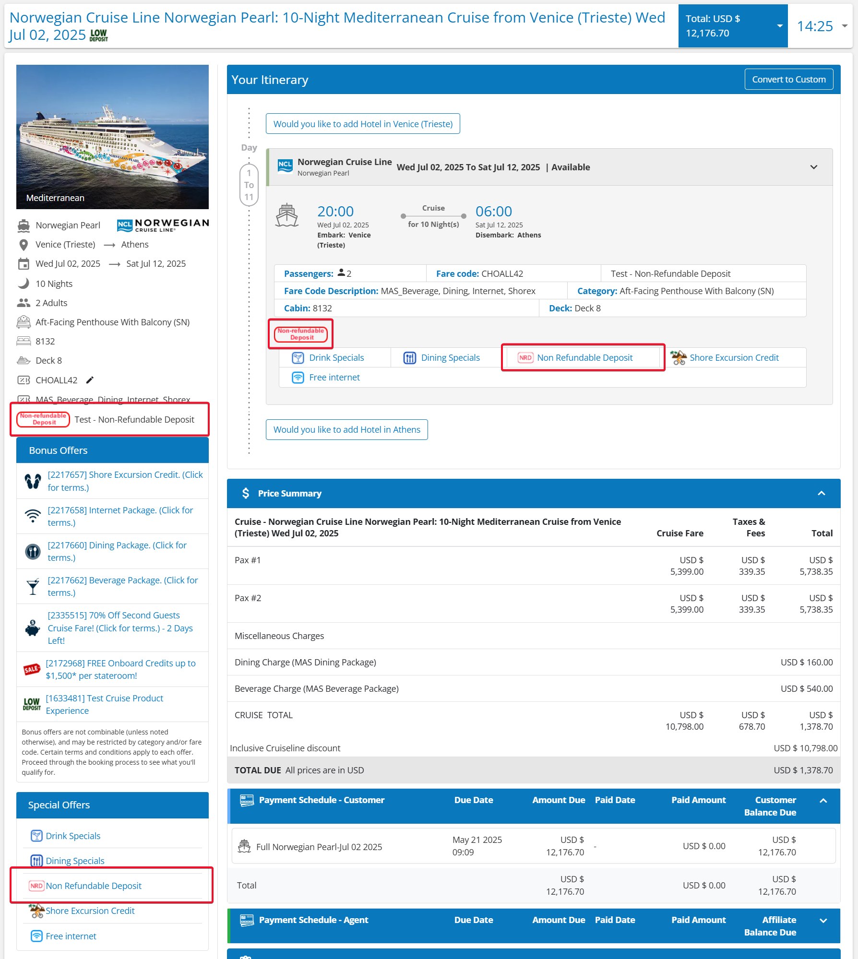Click Shore Excursion Credit link in itinerary

(x=734, y=358)
